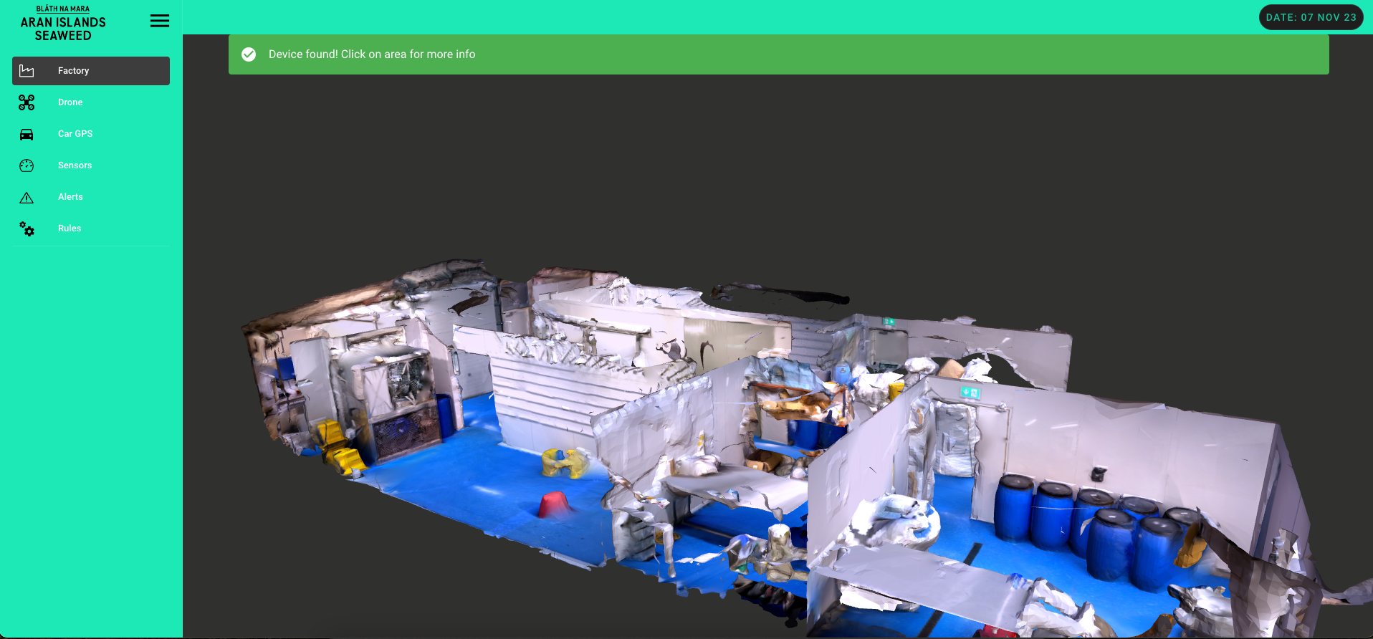Click the Alerts warning triangle icon
1373x639 pixels.
pyautogui.click(x=27, y=197)
